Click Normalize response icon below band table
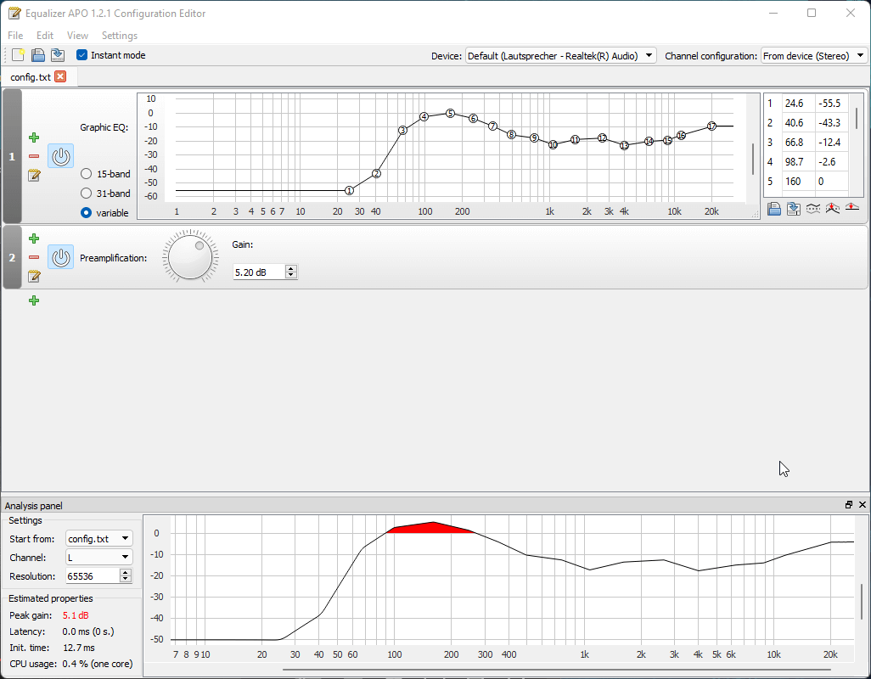 click(833, 209)
